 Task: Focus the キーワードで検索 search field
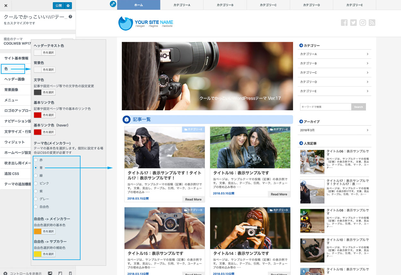[x=326, y=107]
